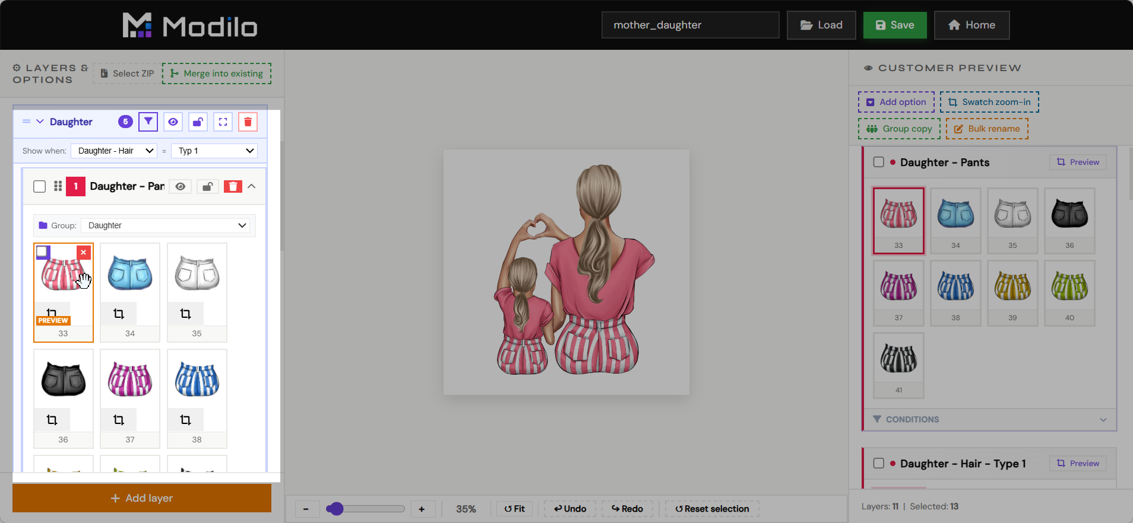Go to Home

971,25
